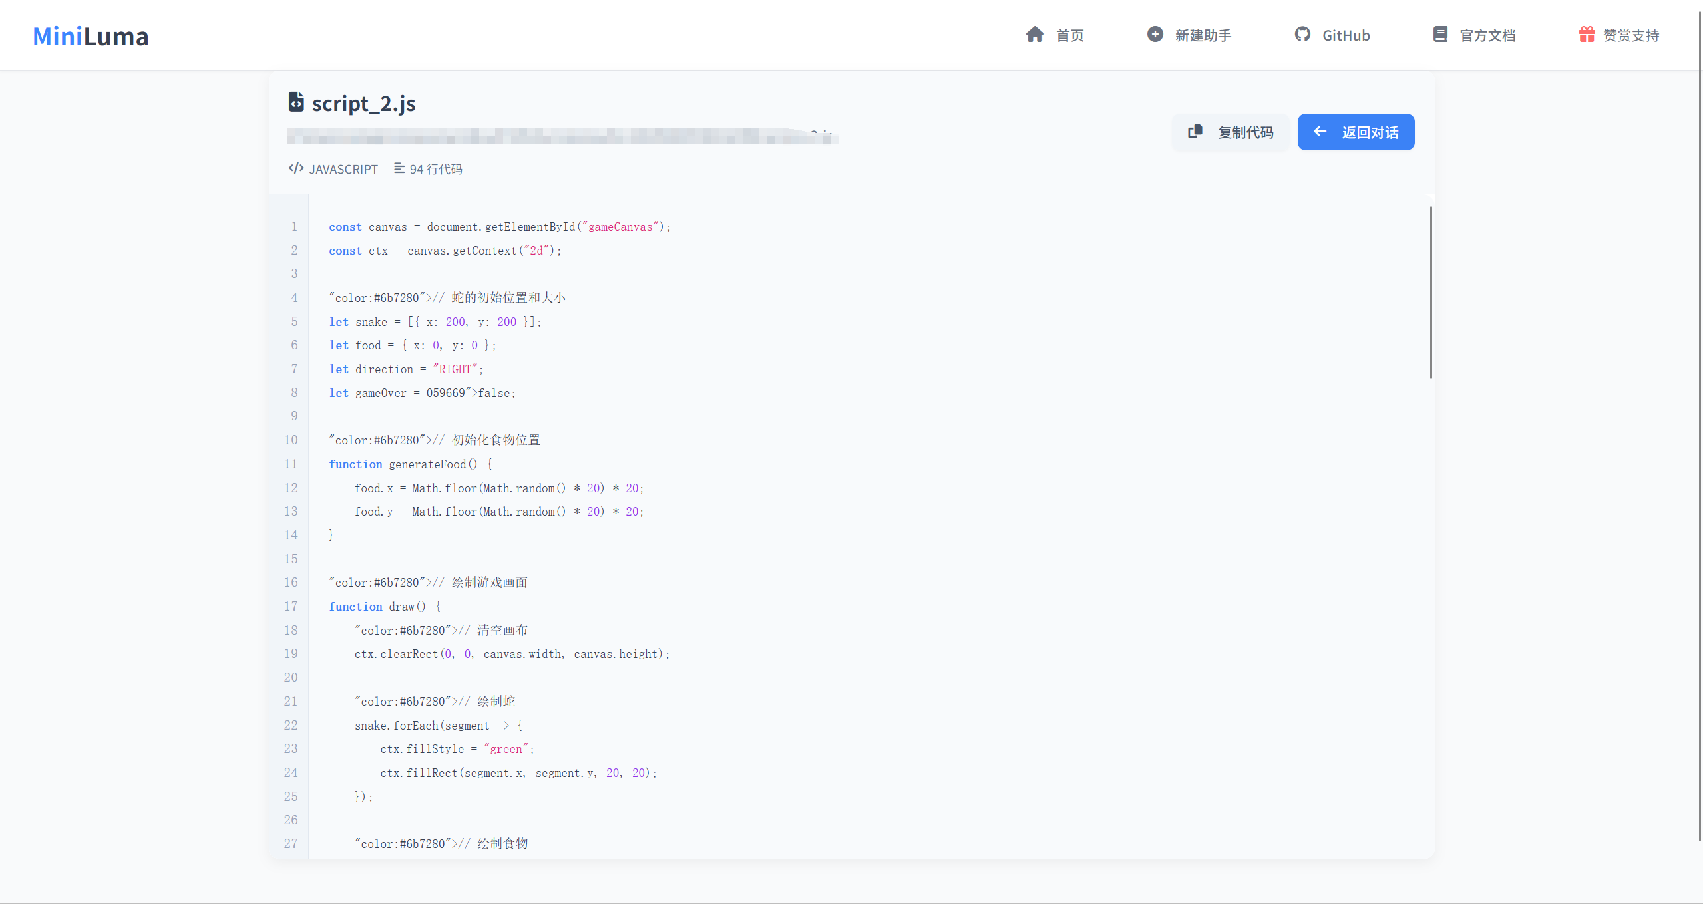Image resolution: width=1703 pixels, height=904 pixels.
Task: Click the red gift icon
Action: click(1587, 35)
